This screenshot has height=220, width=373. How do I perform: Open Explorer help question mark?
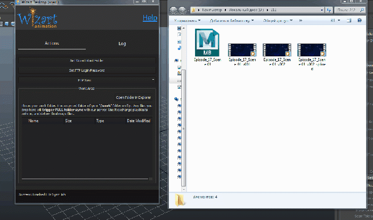pyautogui.click(x=360, y=20)
